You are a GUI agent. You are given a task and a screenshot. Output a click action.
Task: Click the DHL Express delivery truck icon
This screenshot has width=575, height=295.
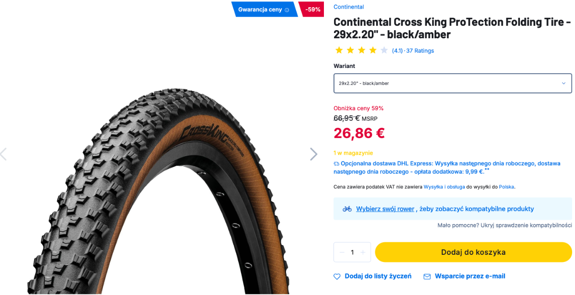(336, 164)
